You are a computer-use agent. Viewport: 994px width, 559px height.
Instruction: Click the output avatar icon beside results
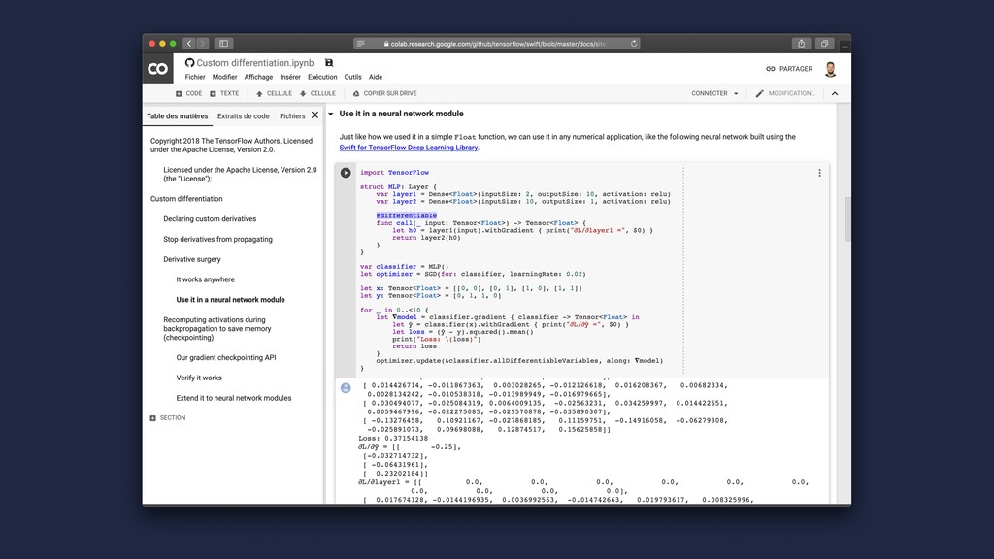tap(346, 388)
